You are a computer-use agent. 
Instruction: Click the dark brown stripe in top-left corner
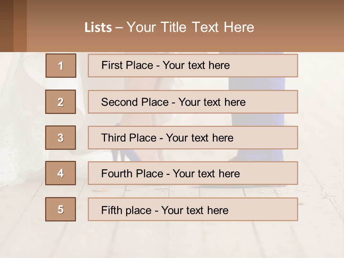click(x=6, y=26)
